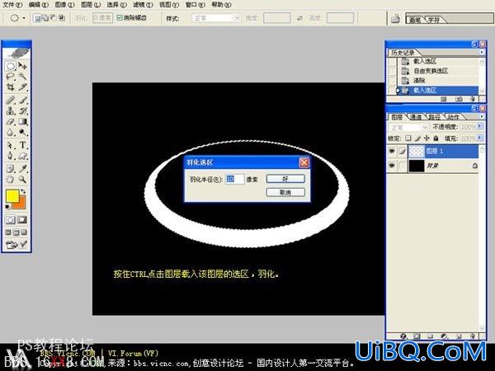Open yellow foreground color swatch
495x371 pixels.
[x=12, y=195]
